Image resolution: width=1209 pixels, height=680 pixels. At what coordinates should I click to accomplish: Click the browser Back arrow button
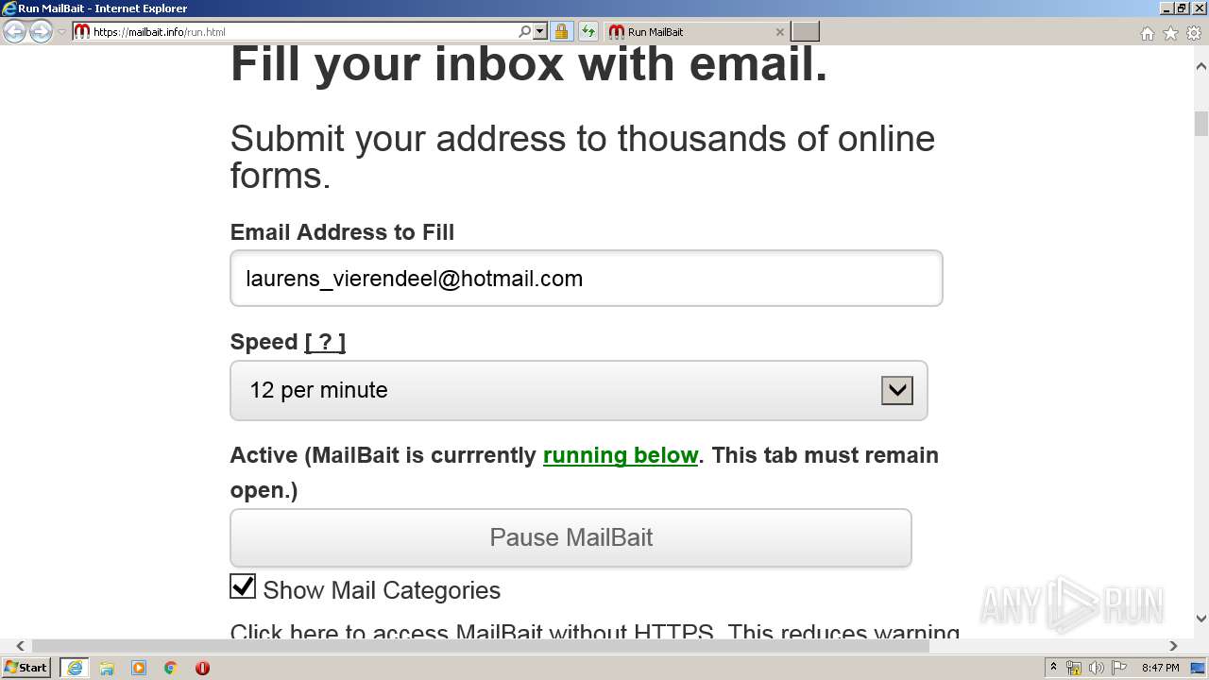[x=14, y=32]
